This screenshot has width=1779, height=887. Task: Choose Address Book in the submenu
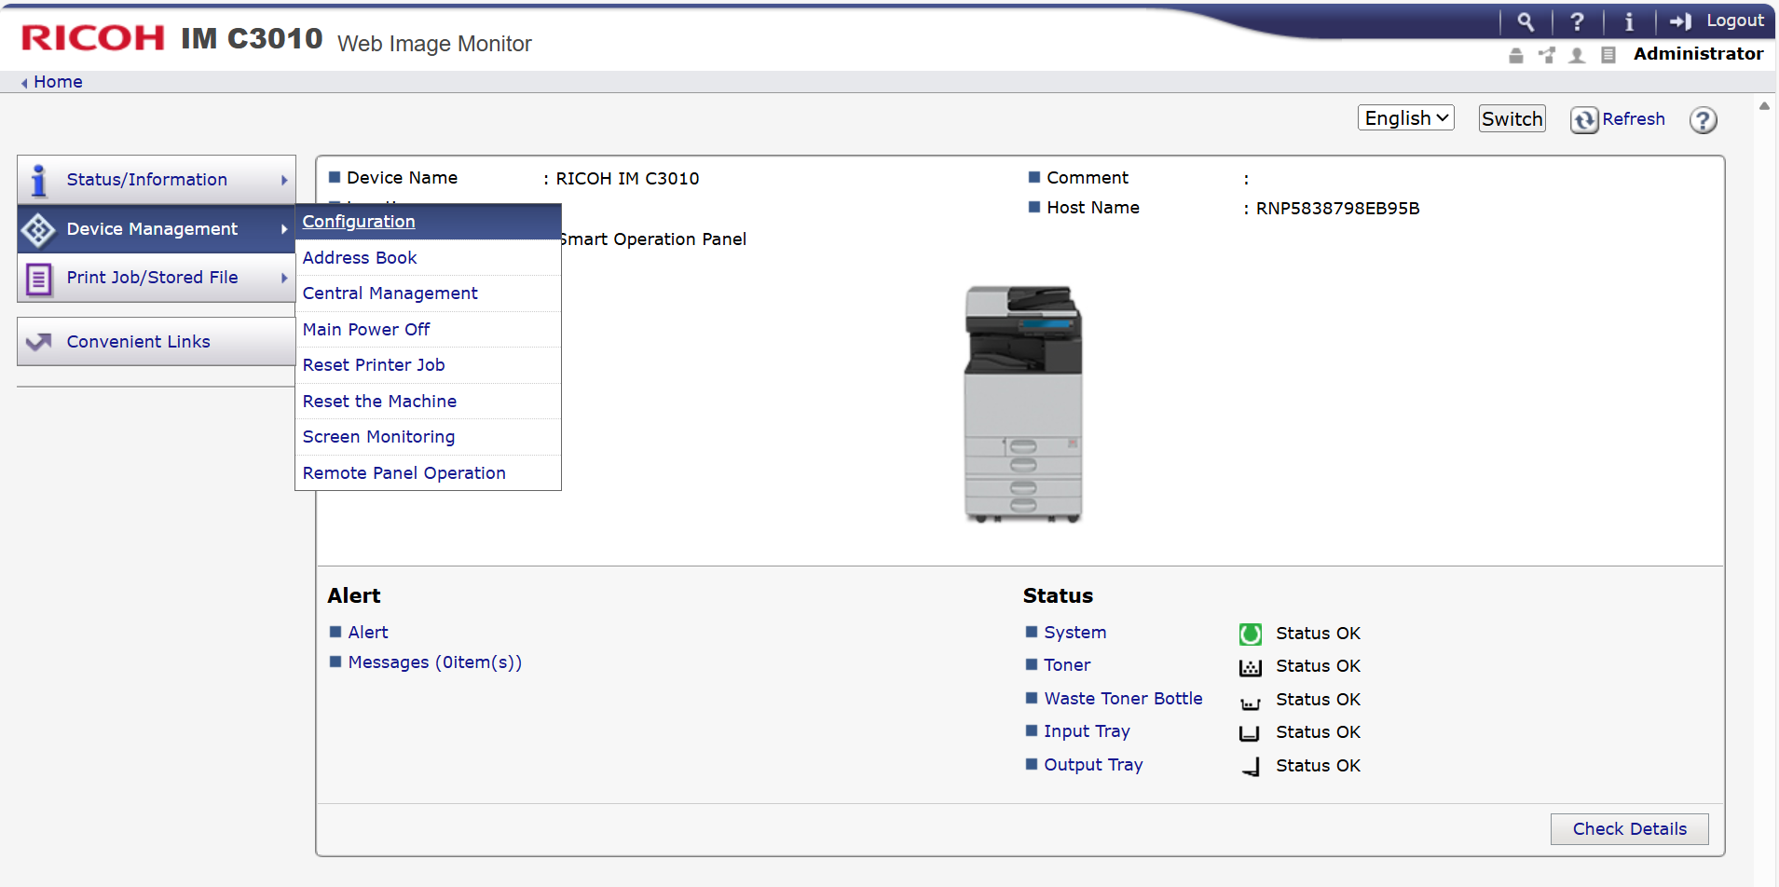pos(360,258)
